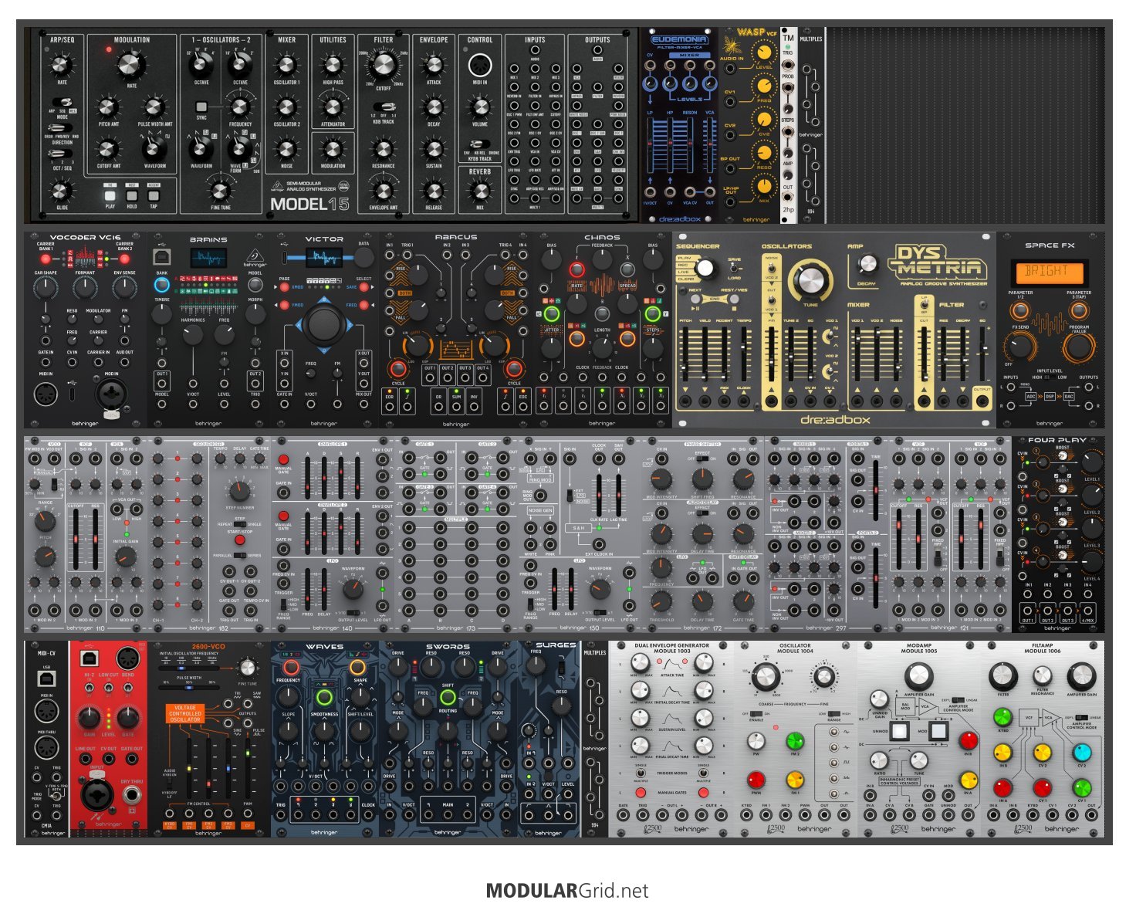Flip the OCT/SEQ switch on Model 15
The width and height of the screenshot is (1136, 907).
(62, 154)
